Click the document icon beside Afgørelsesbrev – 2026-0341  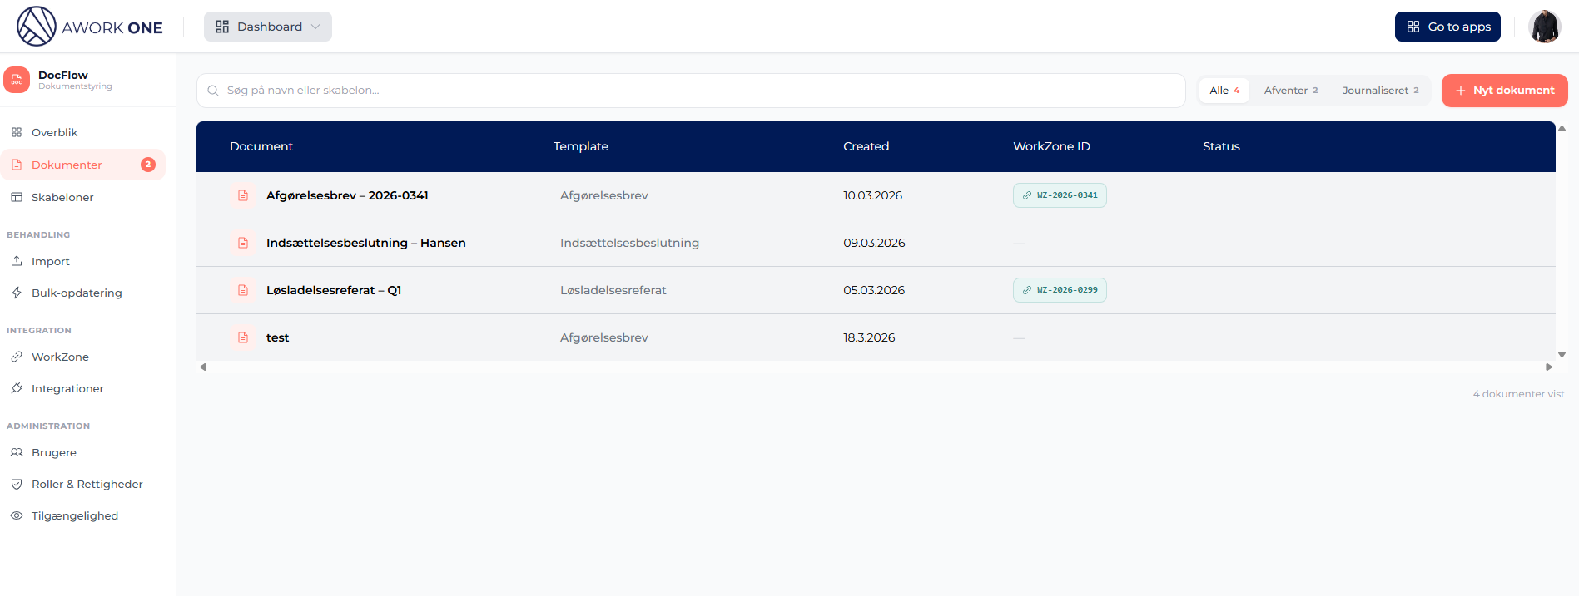243,195
